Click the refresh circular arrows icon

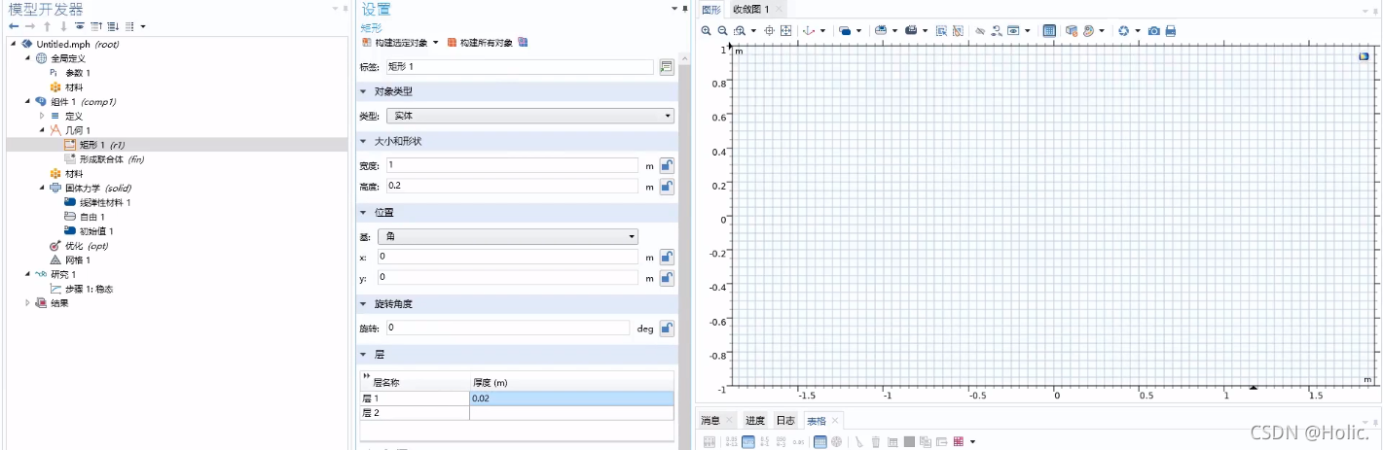point(1123,31)
